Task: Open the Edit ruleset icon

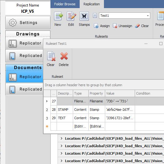Action: [72, 16]
